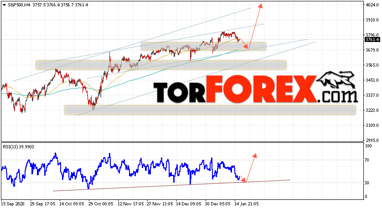This screenshot has height=209, width=382.
Task: Click the 3451.0 price axis label
Action: [372, 80]
